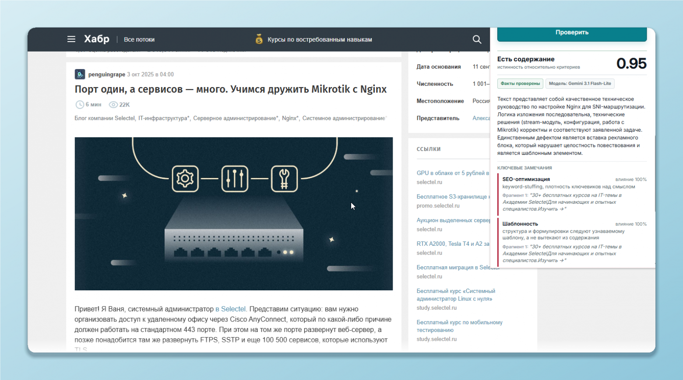Open the RTX A2000, Tesla T4 link
The image size is (683, 380).
[453, 244]
